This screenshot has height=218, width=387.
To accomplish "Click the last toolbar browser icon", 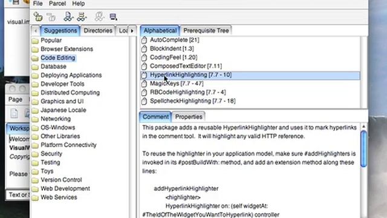I will point(113,17).
